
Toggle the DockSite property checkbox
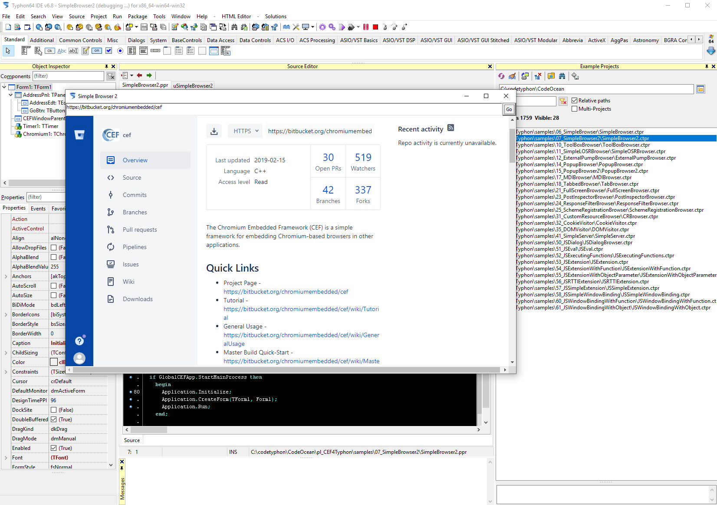(54, 410)
